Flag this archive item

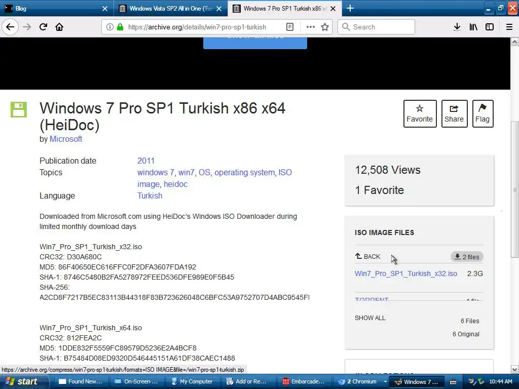click(483, 113)
